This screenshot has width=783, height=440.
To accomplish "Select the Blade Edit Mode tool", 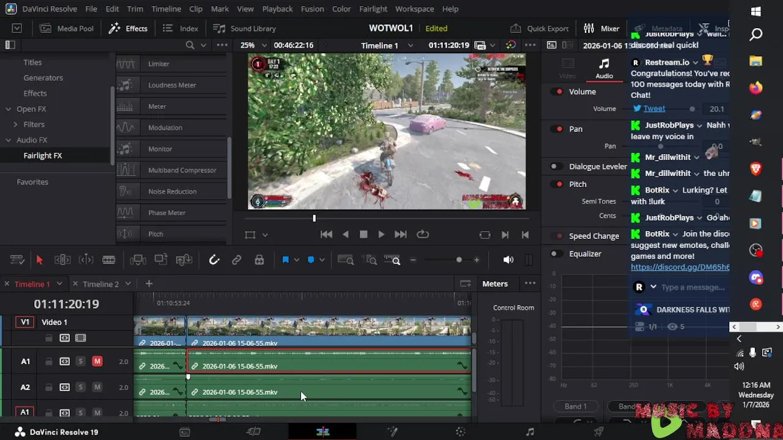I will coord(109,260).
